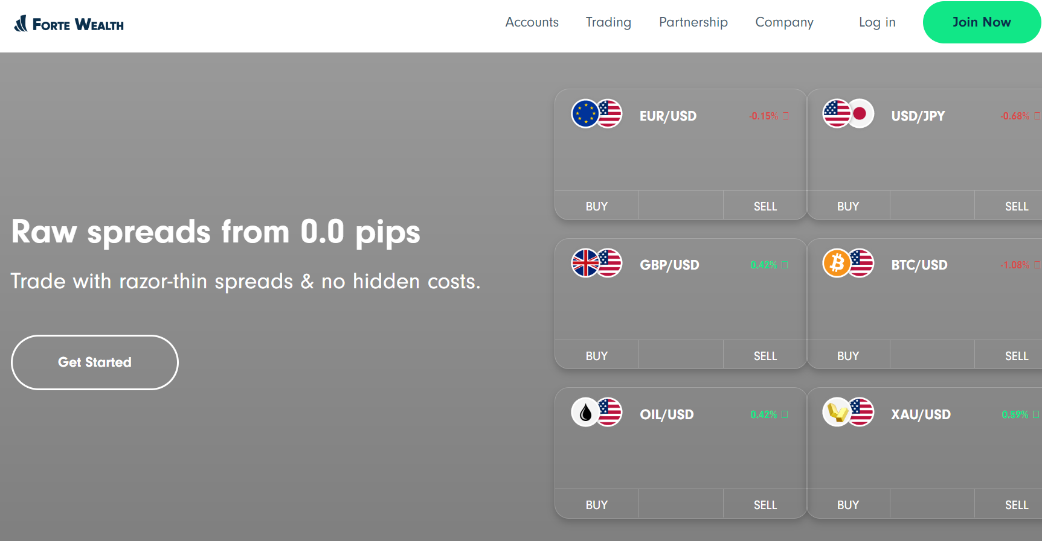This screenshot has height=541, width=1042.
Task: Click the EUR/USD change arrow indicator
Action: pos(785,116)
